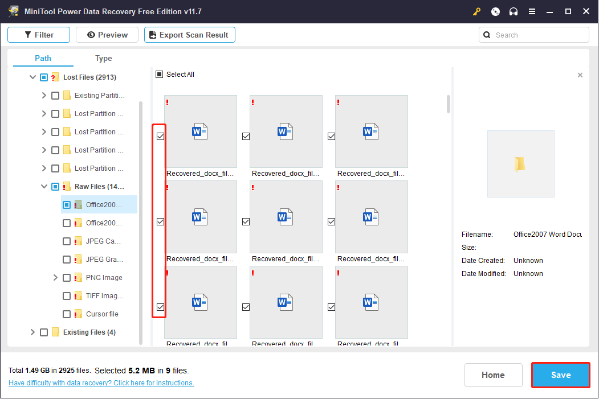Close the preview panel with X icon
This screenshot has height=399, width=599.
(580, 75)
